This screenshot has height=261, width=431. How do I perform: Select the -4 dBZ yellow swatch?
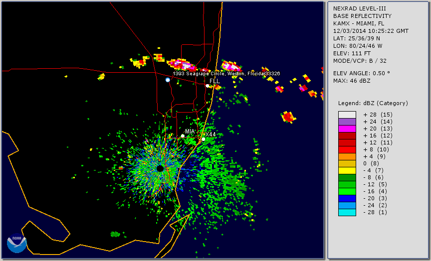(347, 171)
